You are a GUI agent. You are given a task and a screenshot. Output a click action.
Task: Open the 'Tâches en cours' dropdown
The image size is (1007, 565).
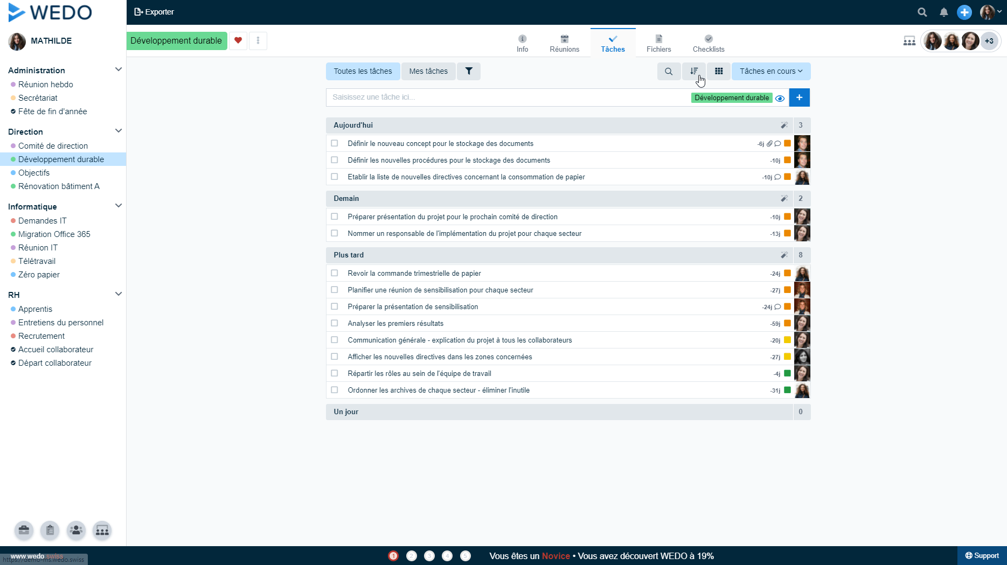770,71
